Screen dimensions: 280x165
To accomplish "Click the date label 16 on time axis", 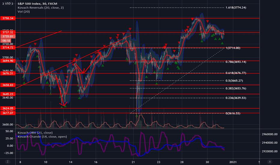I will (96, 162).
